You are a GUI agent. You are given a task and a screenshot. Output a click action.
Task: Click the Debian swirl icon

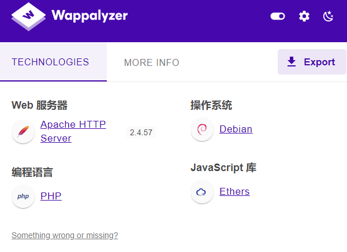click(202, 129)
